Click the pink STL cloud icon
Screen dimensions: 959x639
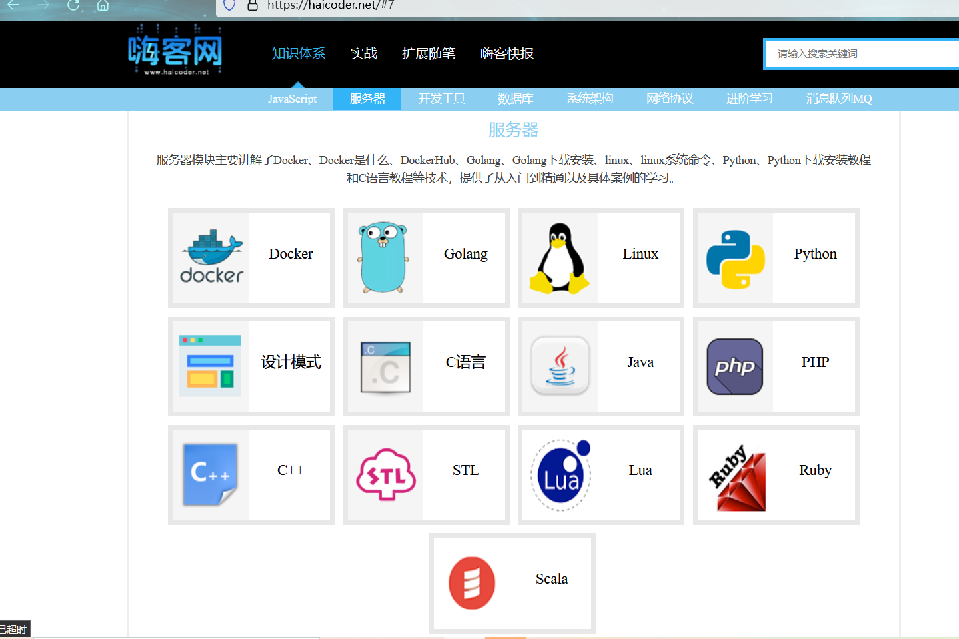(x=386, y=474)
